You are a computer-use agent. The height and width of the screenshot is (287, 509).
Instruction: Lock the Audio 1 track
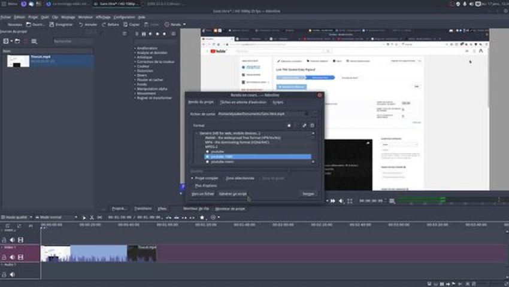(x=4, y=274)
